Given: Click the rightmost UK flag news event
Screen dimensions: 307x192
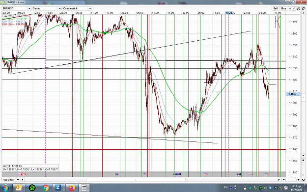Looking at the screenshot, I should pyautogui.click(x=251, y=174).
